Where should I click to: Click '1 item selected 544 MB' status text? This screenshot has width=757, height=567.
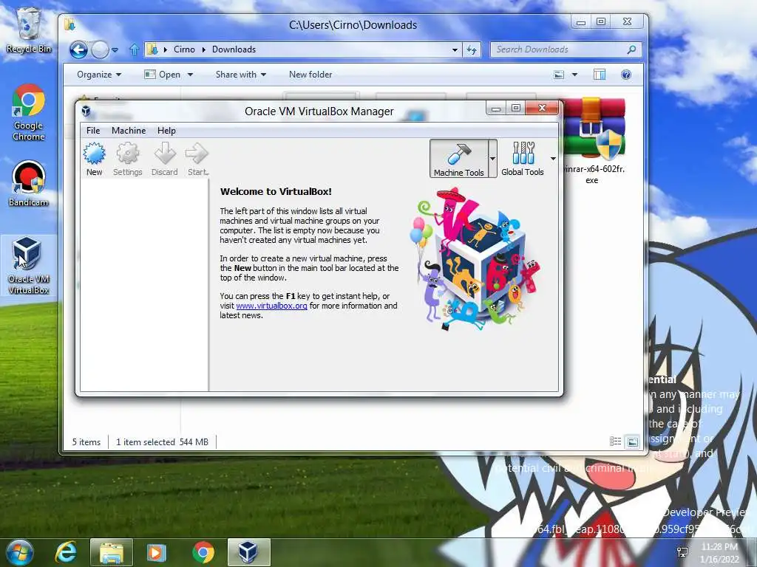162,441
